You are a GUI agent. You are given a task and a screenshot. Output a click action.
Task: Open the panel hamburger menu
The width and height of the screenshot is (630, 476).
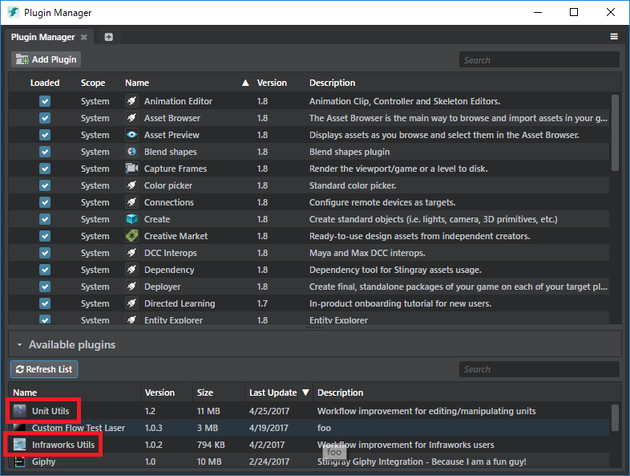[614, 37]
